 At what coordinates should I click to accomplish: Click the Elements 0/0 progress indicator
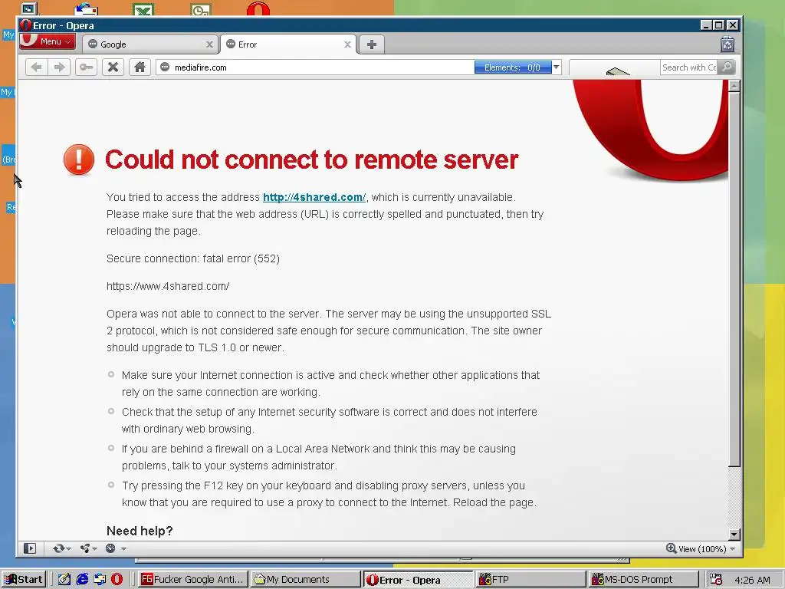(x=512, y=67)
